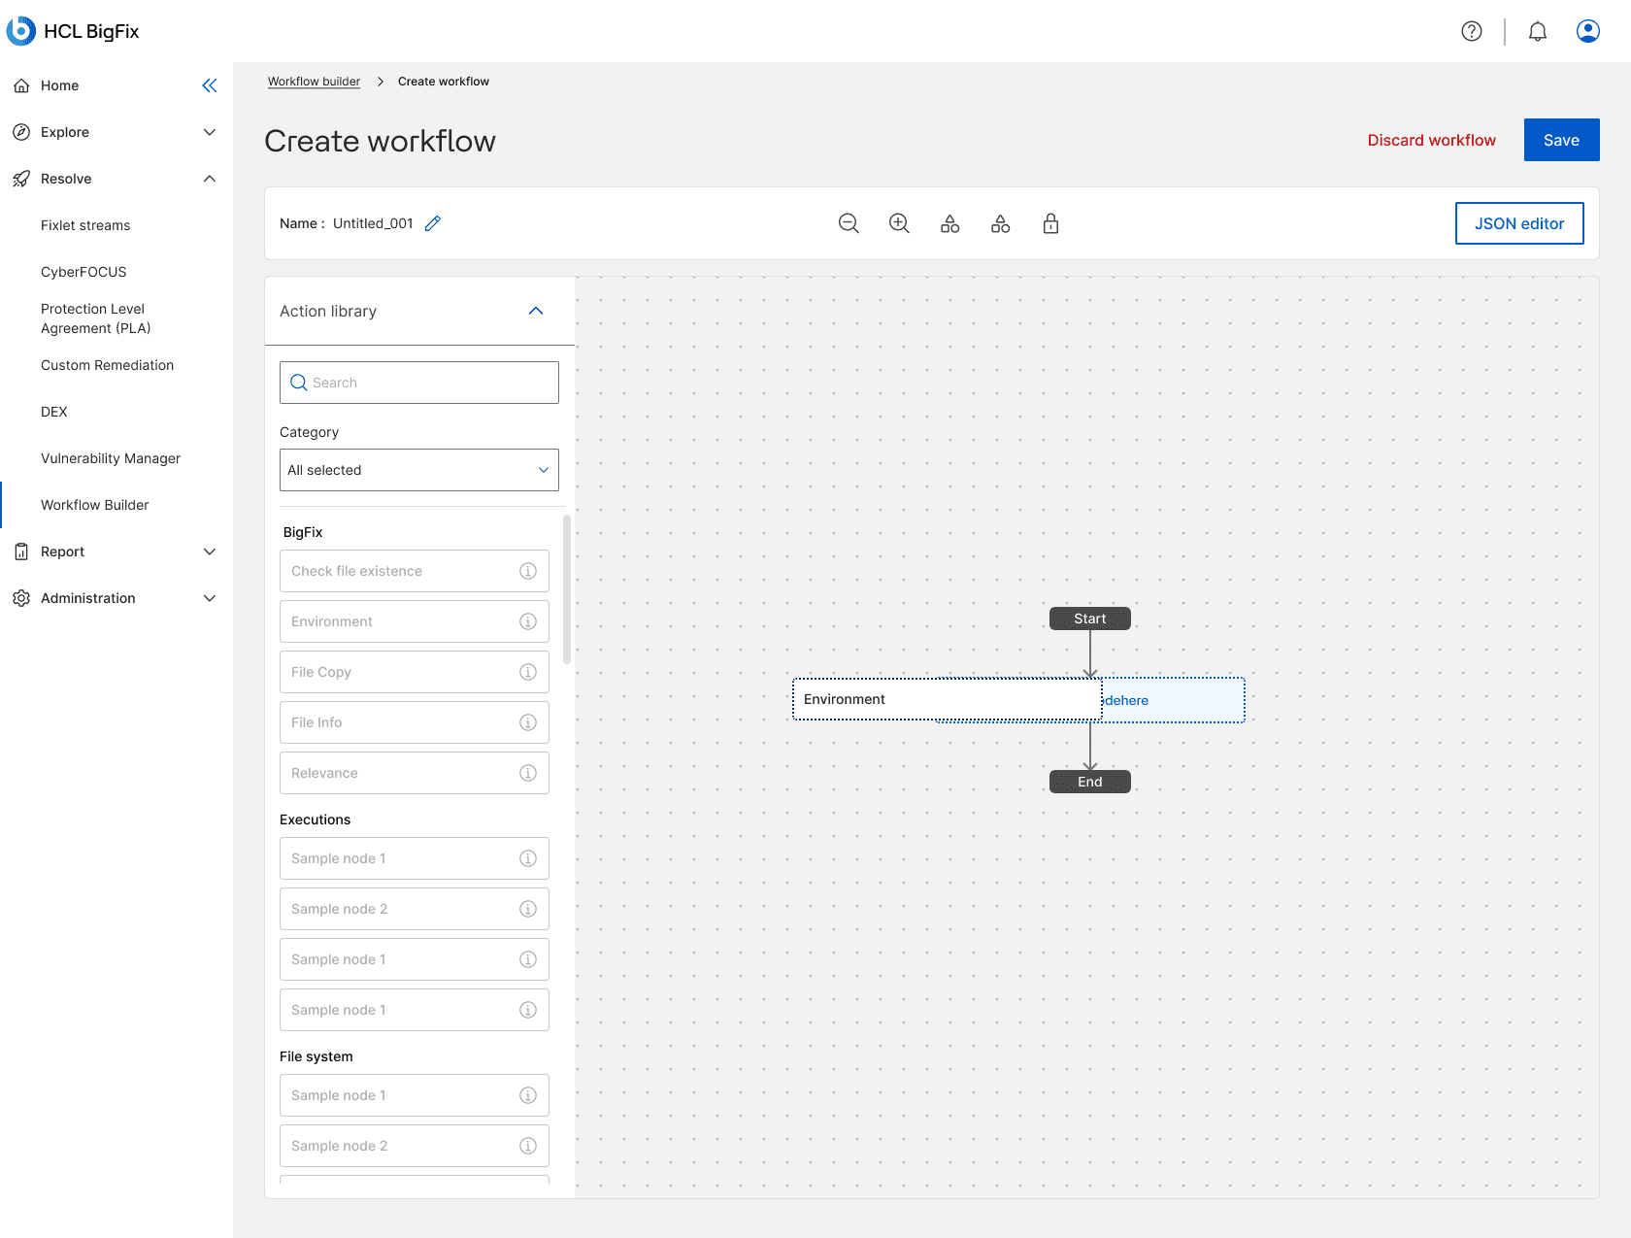Edit workflow name with pencil icon
This screenshot has width=1631, height=1238.
pyautogui.click(x=433, y=223)
